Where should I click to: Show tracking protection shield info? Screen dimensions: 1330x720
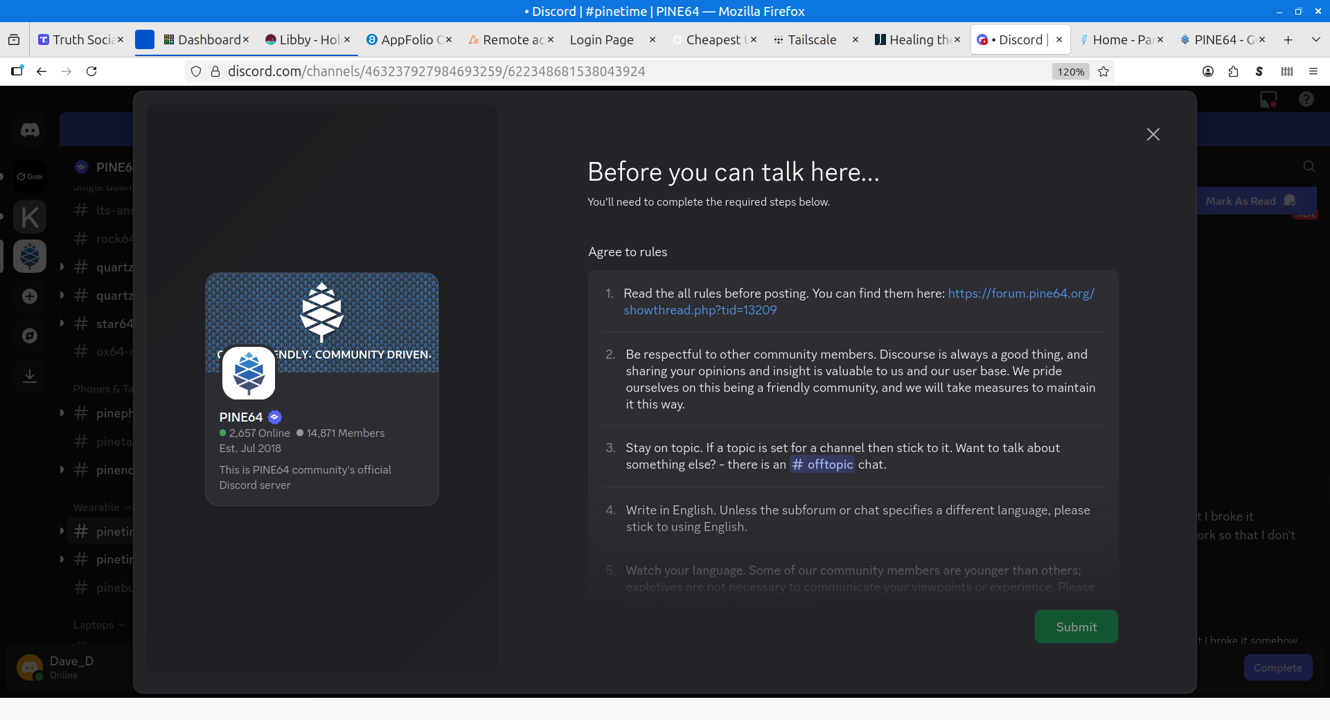point(196,71)
